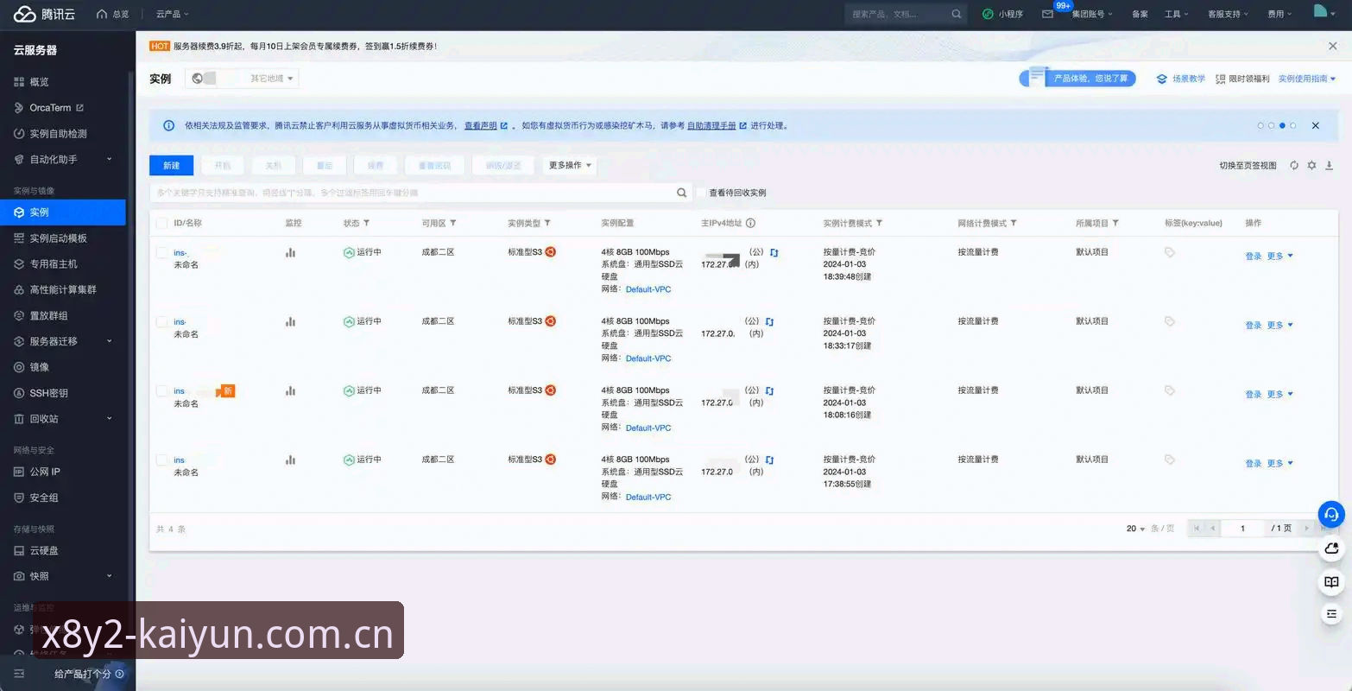Select all instances with header checkbox

161,223
